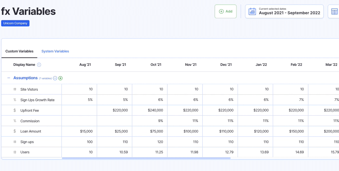
Task: Click the Unicorn Company badge
Action: coord(15,23)
